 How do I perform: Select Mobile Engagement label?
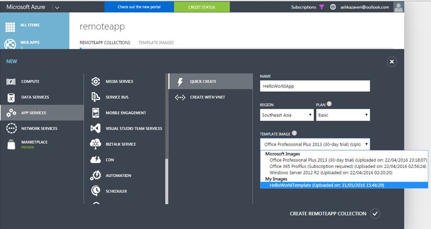[126, 113]
